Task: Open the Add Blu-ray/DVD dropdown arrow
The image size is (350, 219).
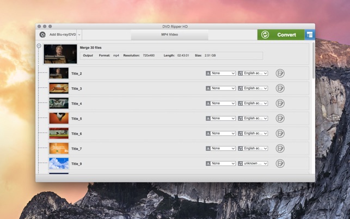Action: tap(79, 35)
